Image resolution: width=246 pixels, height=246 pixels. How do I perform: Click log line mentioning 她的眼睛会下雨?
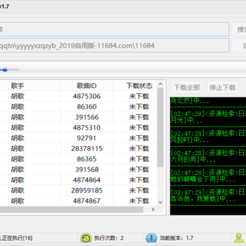pyautogui.click(x=208, y=176)
